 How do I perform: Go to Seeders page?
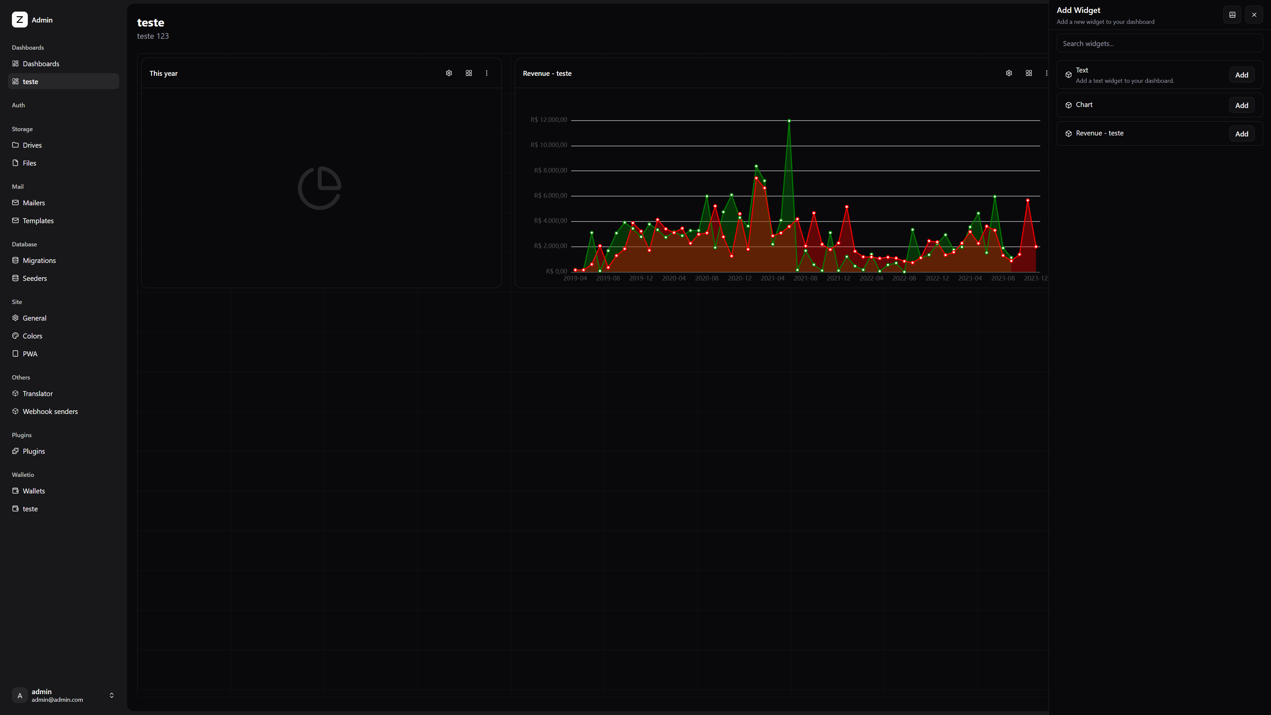pos(63,279)
